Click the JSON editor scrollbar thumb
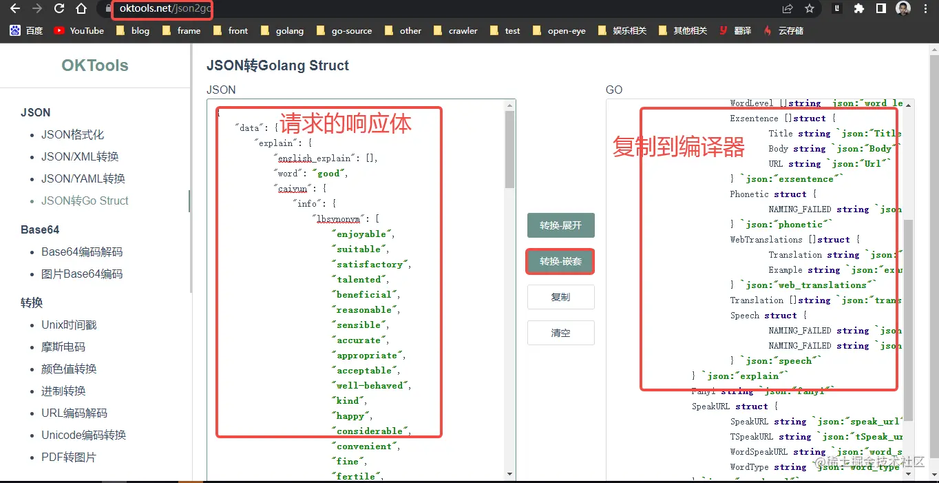Image resolution: width=939 pixels, height=483 pixels. (510, 150)
